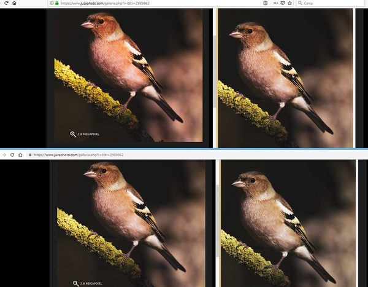Click padlock icon in bottom address bar
The width and height of the screenshot is (368, 287).
coord(31,155)
